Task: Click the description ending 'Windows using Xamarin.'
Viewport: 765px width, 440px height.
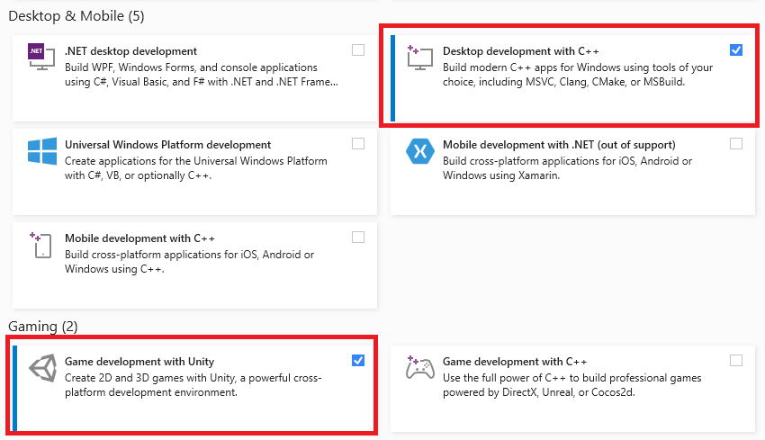Action: coord(567,168)
